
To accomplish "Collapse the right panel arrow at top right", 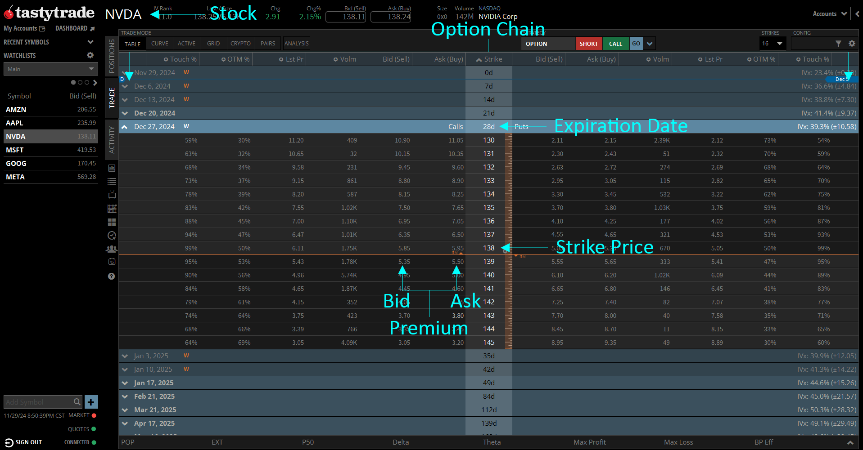I will (x=857, y=14).
